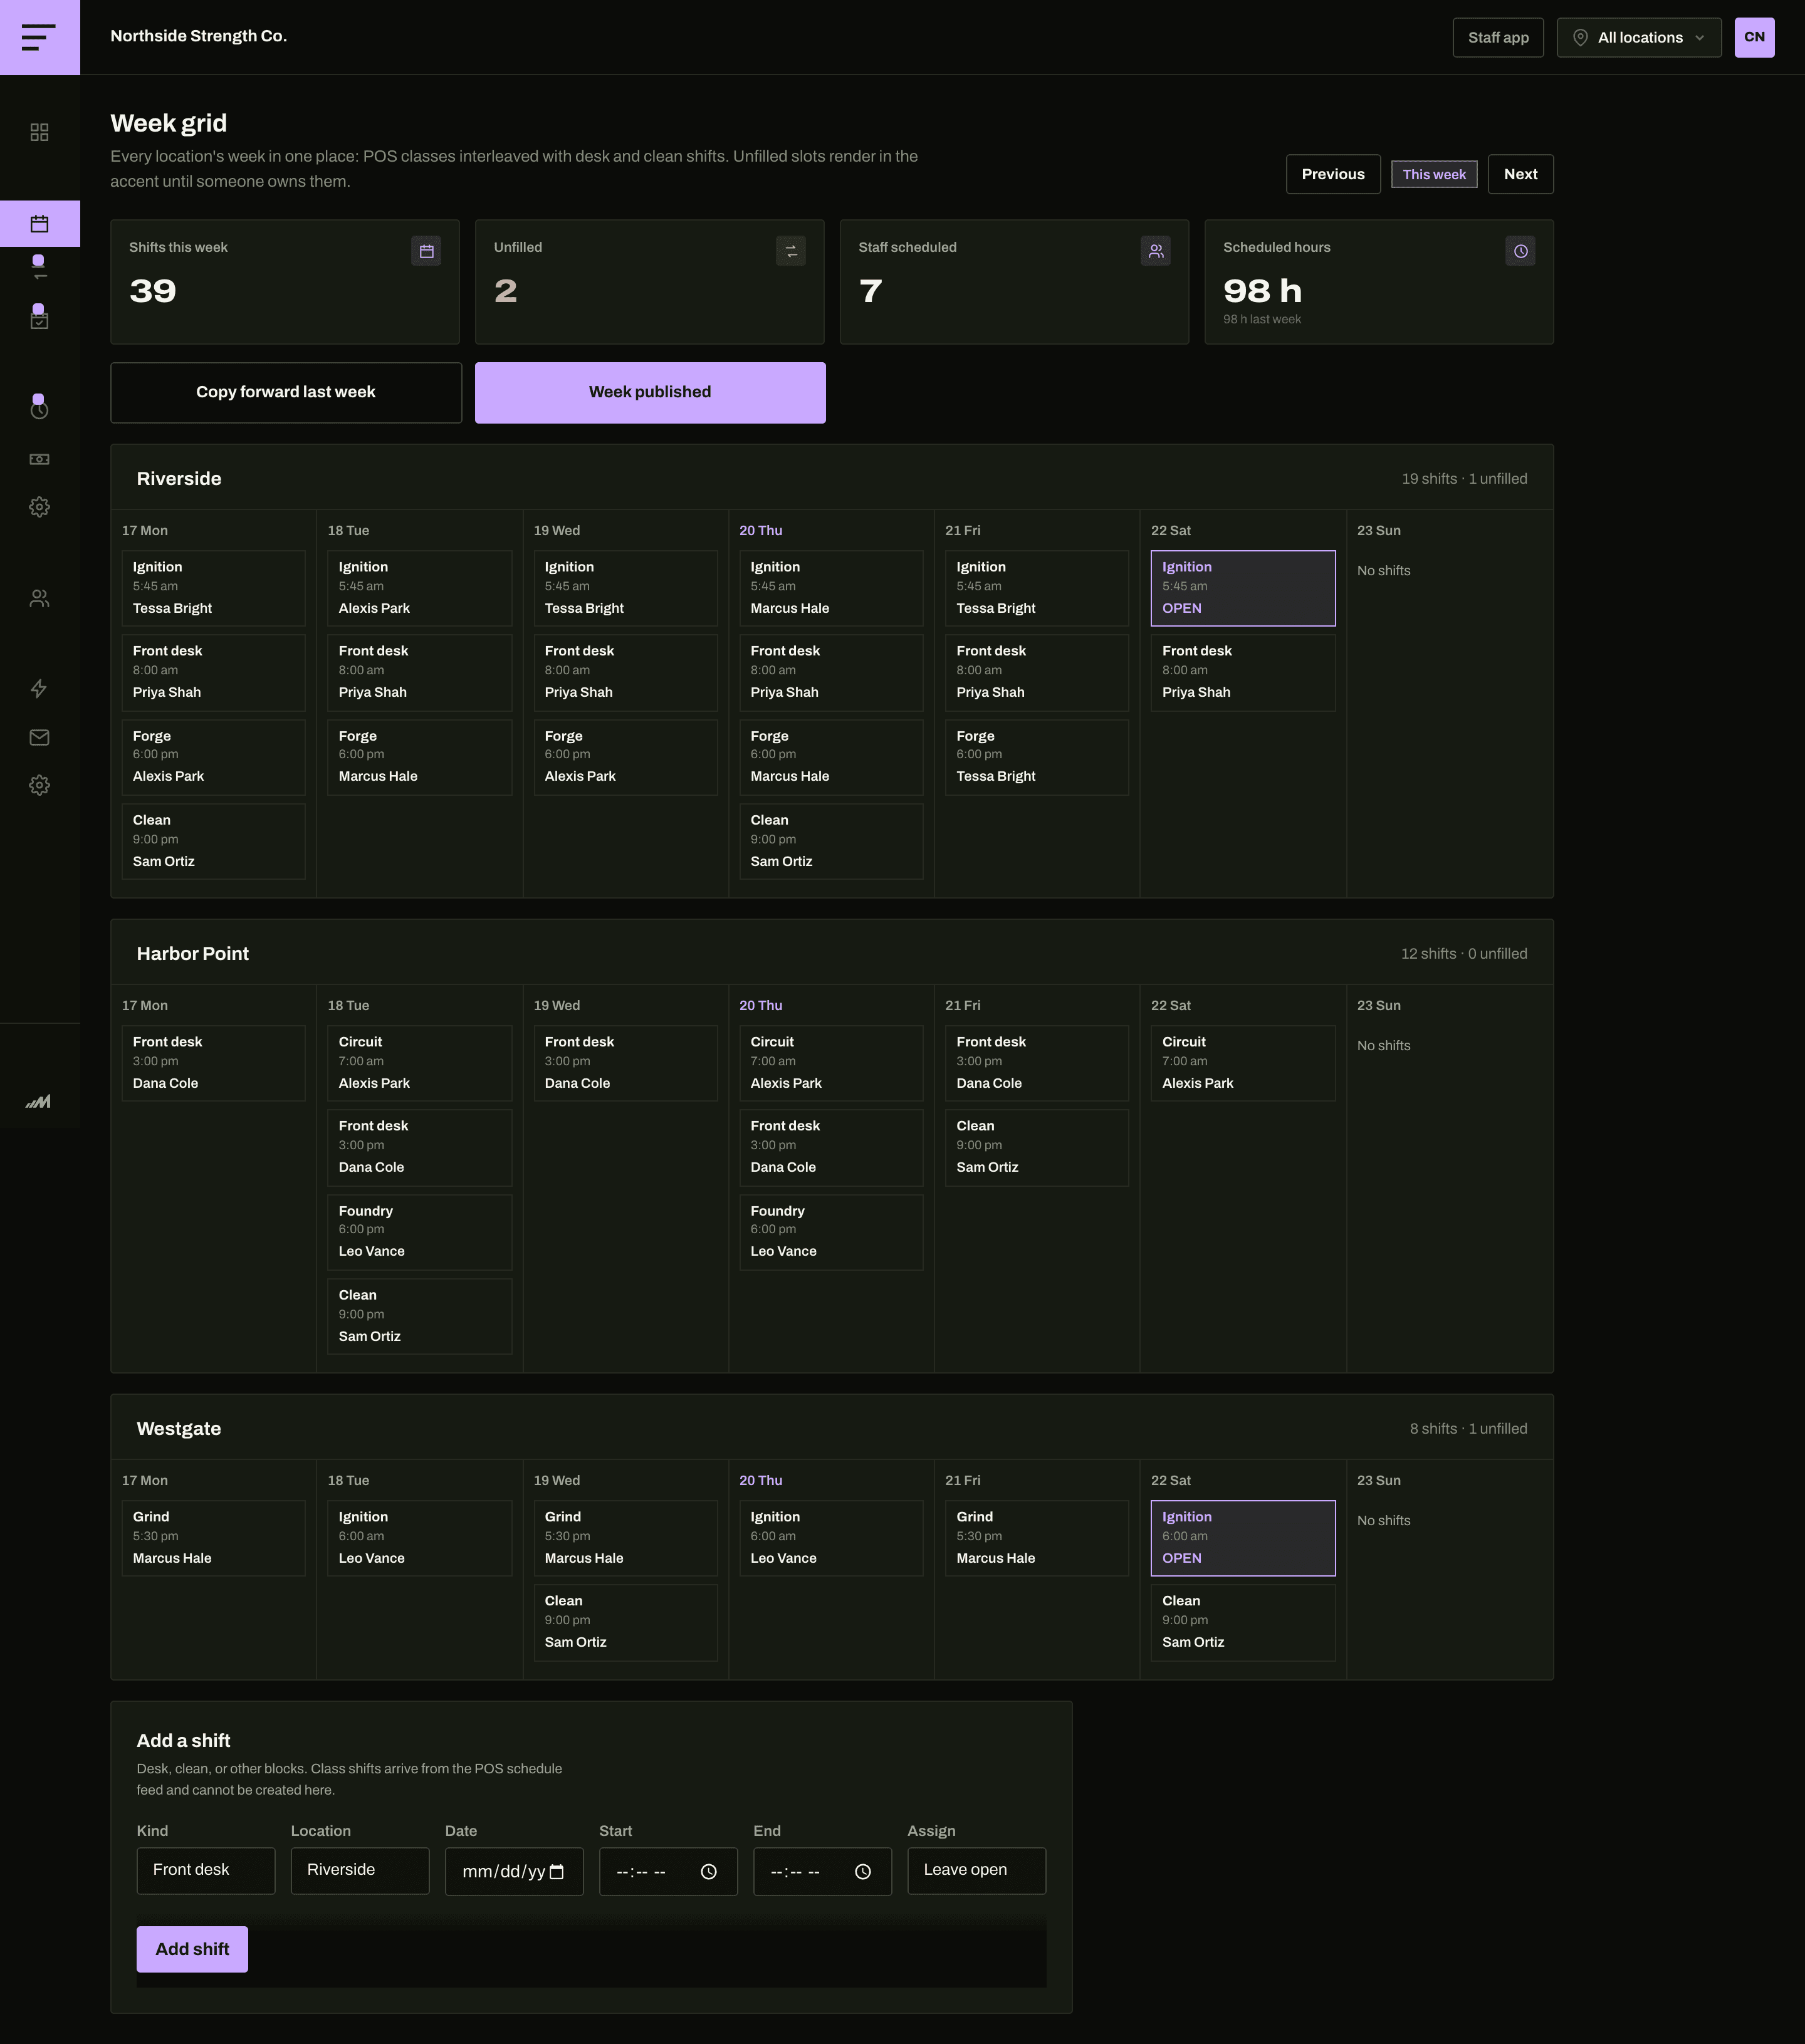1805x2044 pixels.
Task: Click swap arrows icon on Unfilled card
Action: (791, 251)
